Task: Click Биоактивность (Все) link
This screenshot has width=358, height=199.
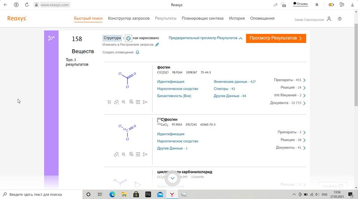Action: 174,96
